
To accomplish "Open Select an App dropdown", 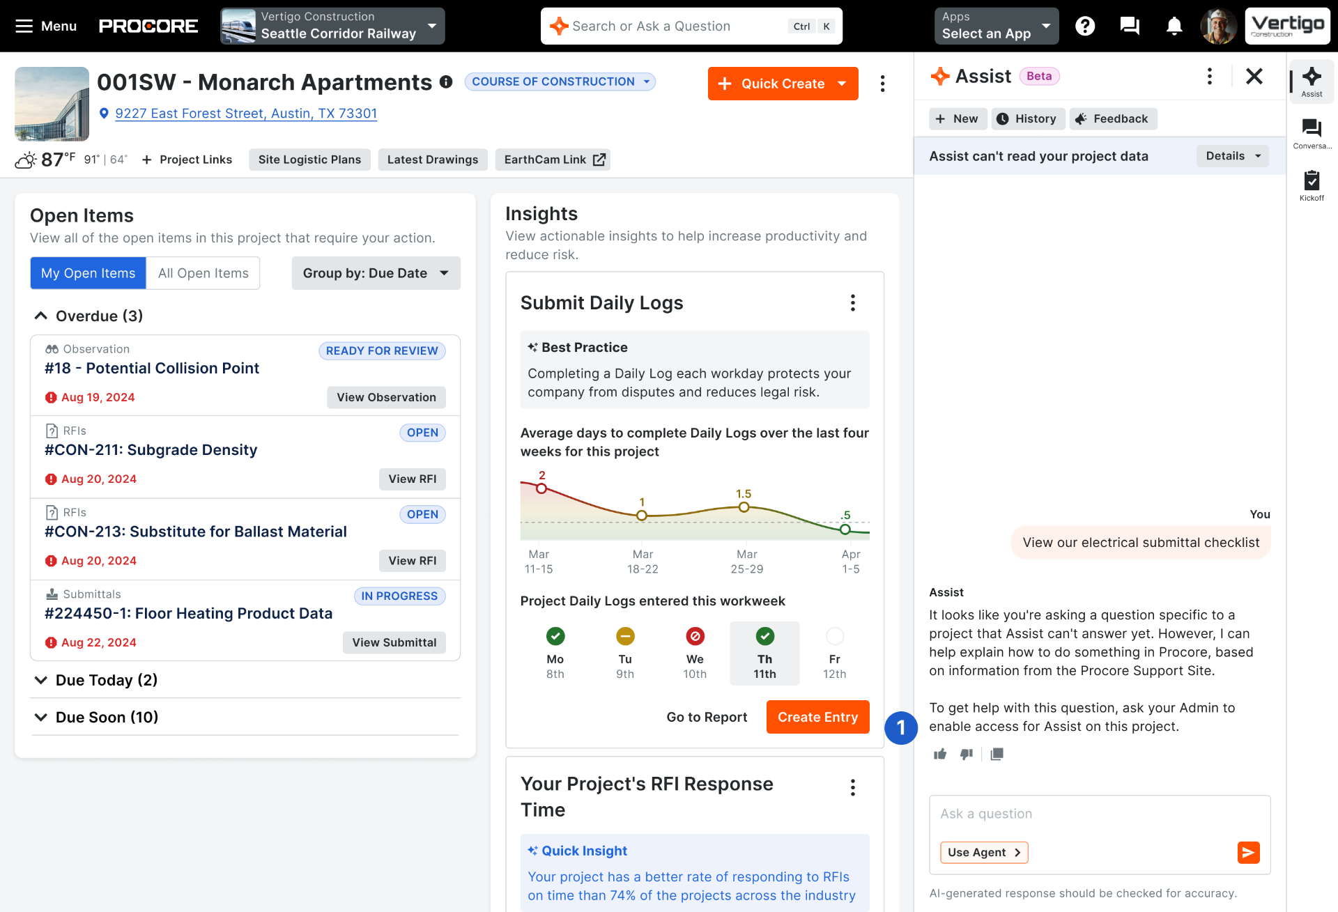I will coord(997,26).
